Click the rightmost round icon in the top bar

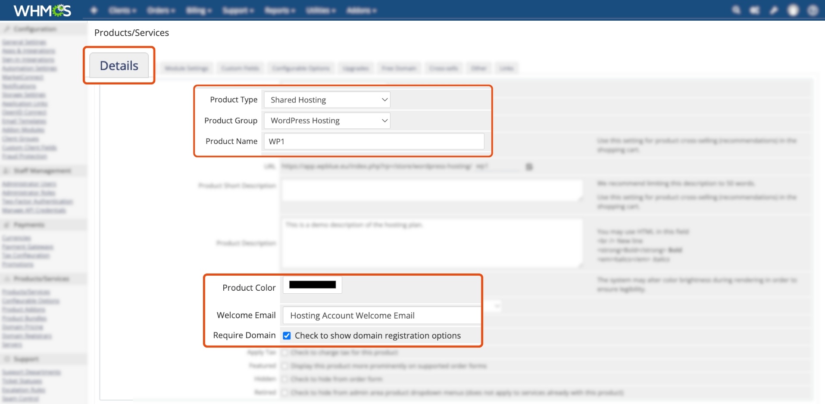(x=812, y=10)
